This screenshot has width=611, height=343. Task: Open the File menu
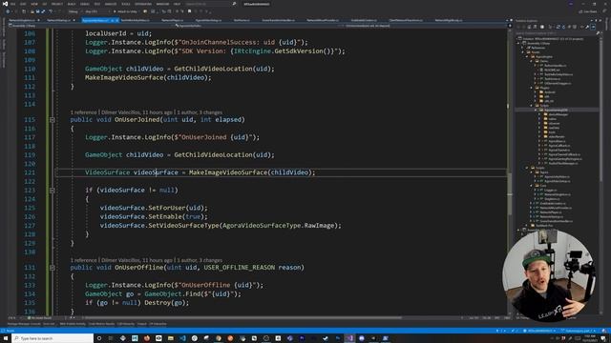[12, 4]
